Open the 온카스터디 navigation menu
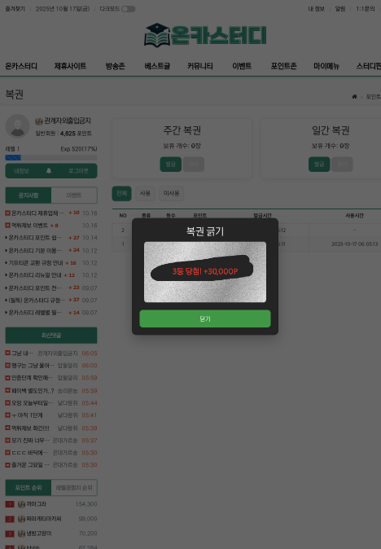The height and width of the screenshot is (549, 381). coord(21,66)
